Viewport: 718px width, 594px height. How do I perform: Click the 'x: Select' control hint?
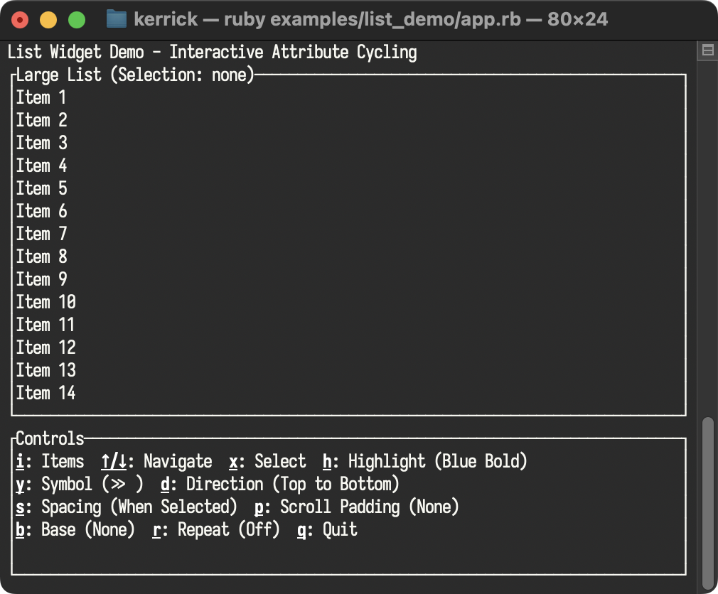tap(267, 461)
